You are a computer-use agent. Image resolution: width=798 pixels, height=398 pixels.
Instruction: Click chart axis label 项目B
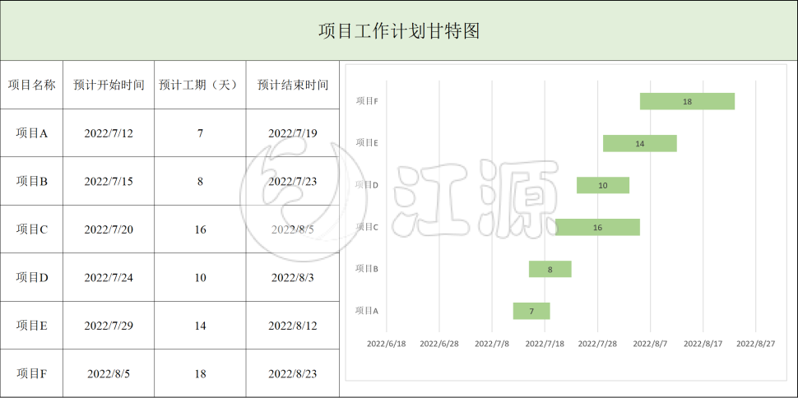click(366, 268)
